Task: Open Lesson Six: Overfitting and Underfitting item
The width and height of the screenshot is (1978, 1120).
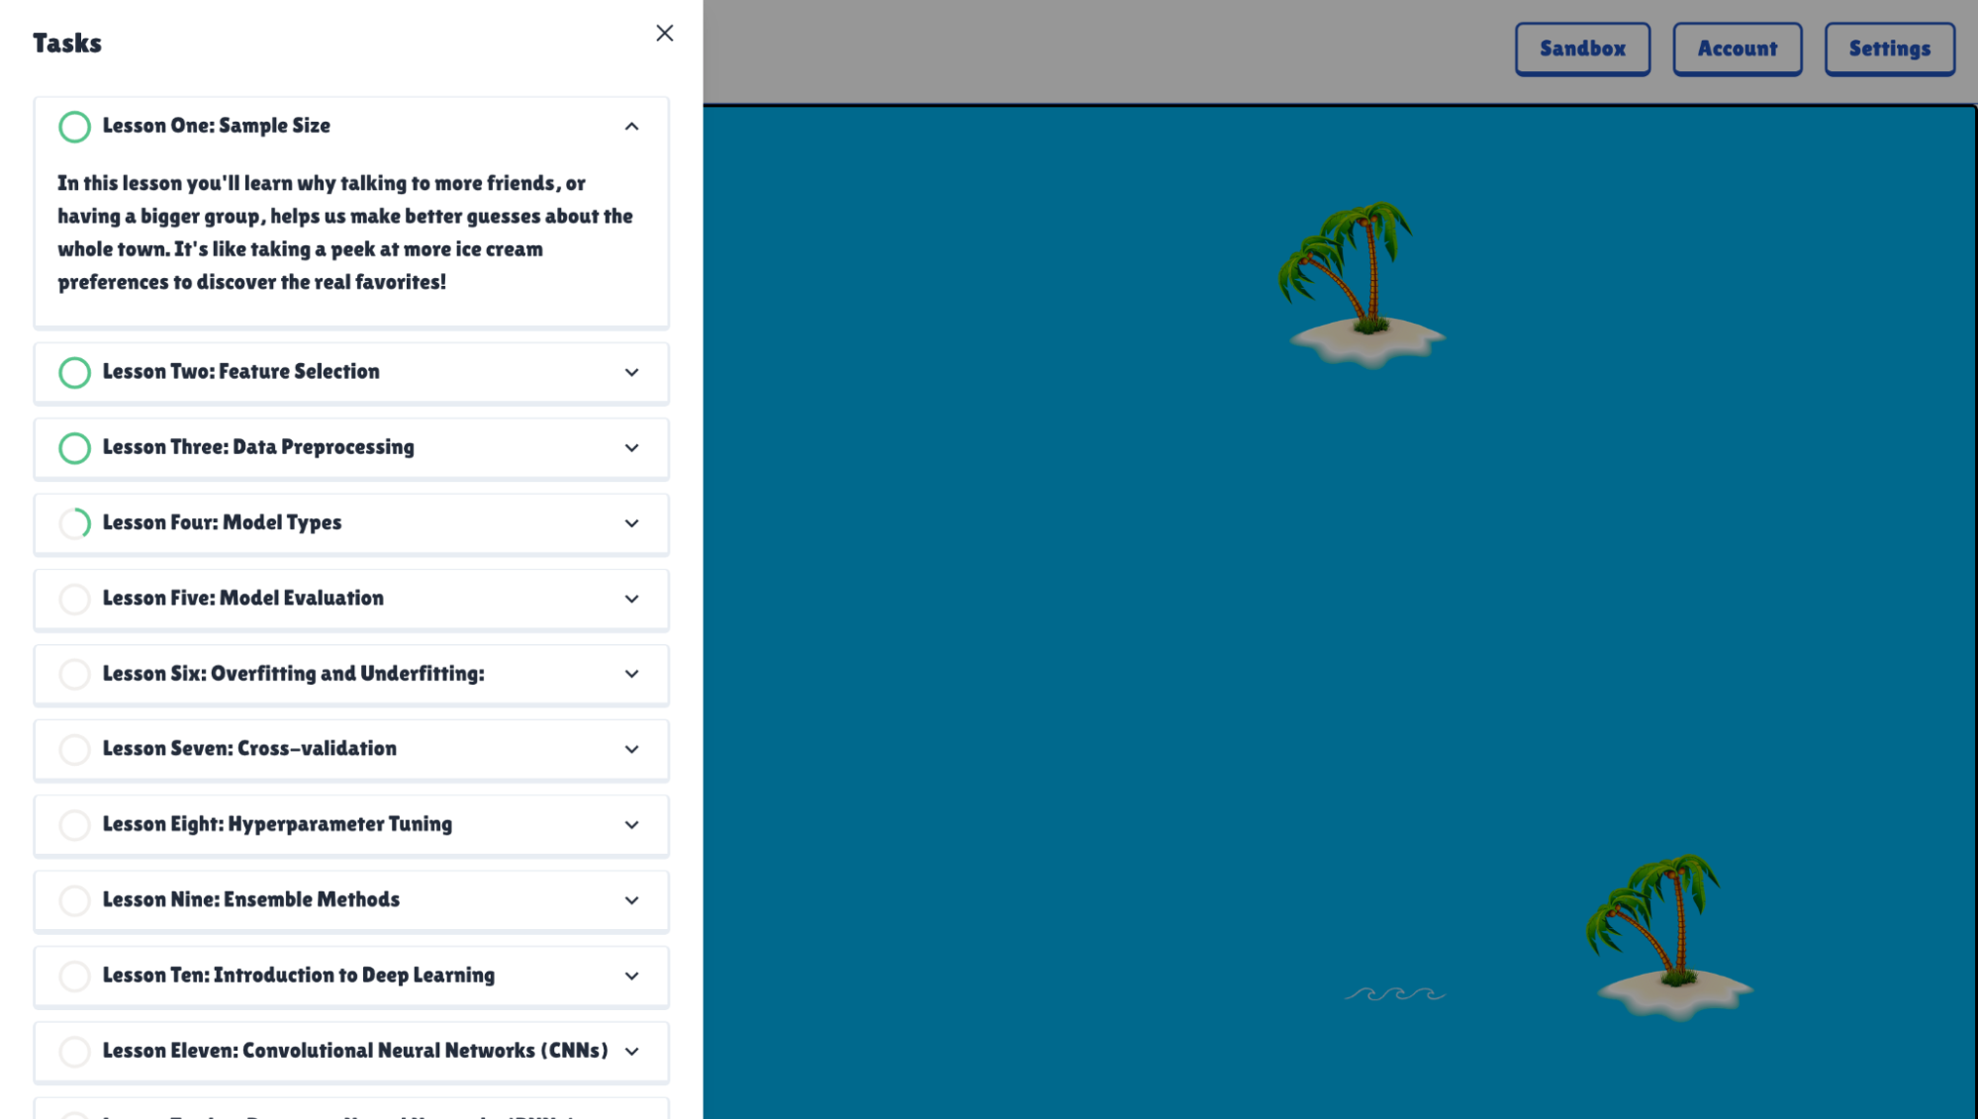Action: pos(293,674)
